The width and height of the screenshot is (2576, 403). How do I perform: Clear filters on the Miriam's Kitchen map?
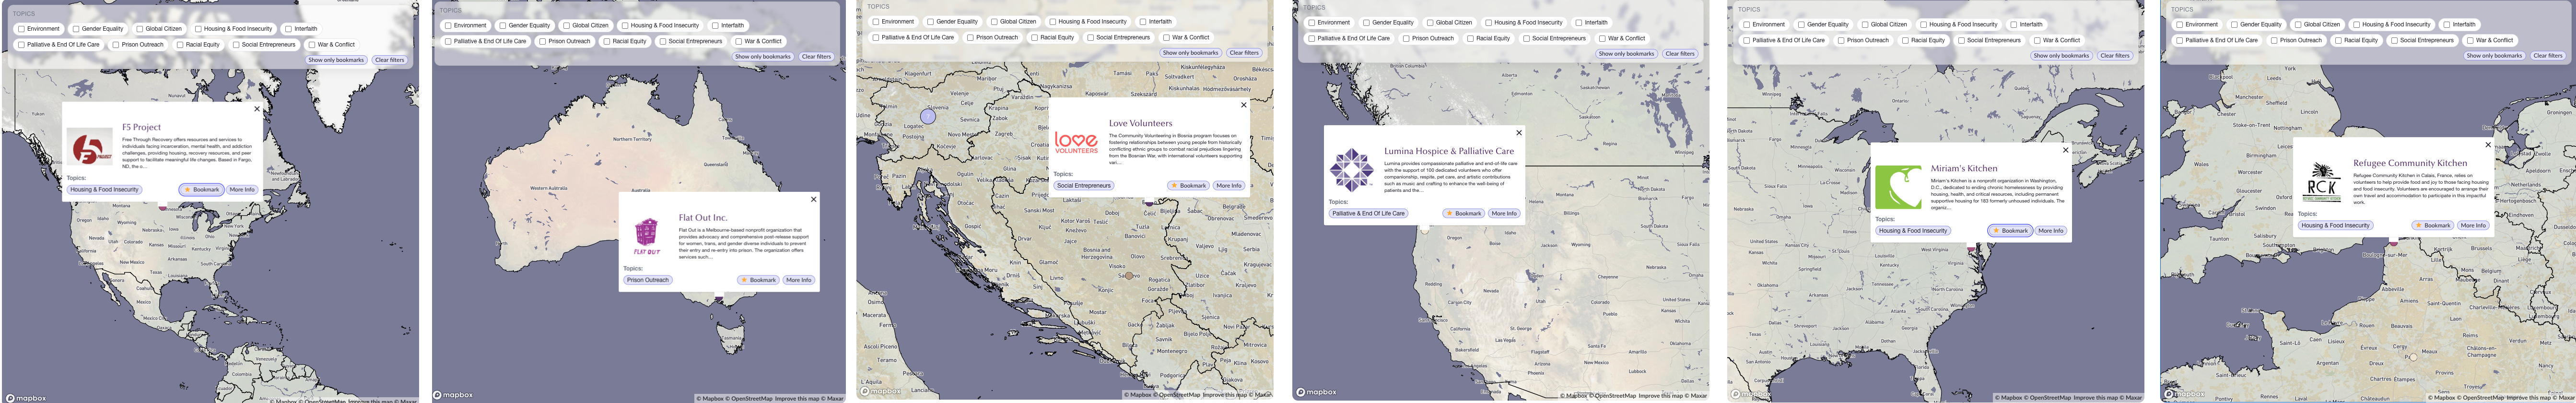2114,56
